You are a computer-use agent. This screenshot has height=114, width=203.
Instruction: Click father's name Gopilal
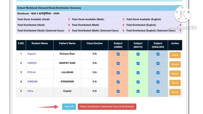click(67, 91)
